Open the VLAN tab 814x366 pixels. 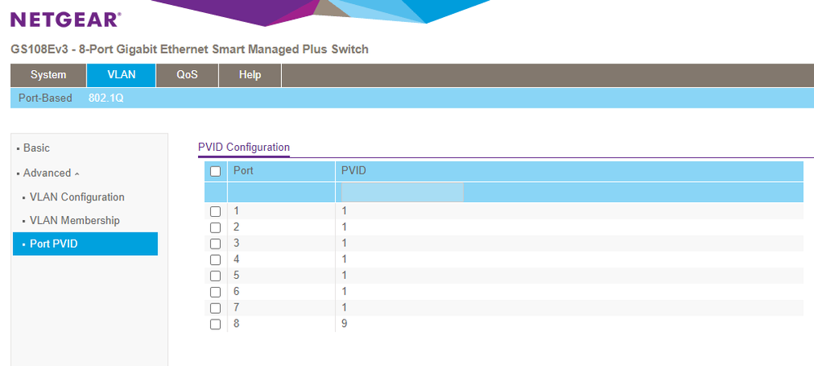[x=121, y=75]
